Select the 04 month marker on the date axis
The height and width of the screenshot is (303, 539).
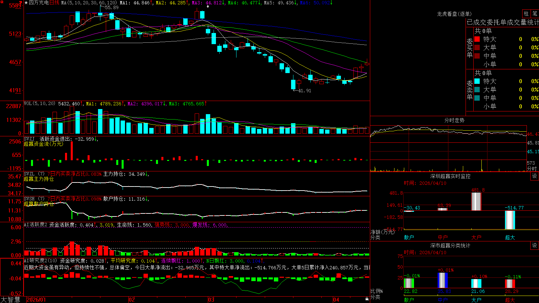click(x=336, y=300)
